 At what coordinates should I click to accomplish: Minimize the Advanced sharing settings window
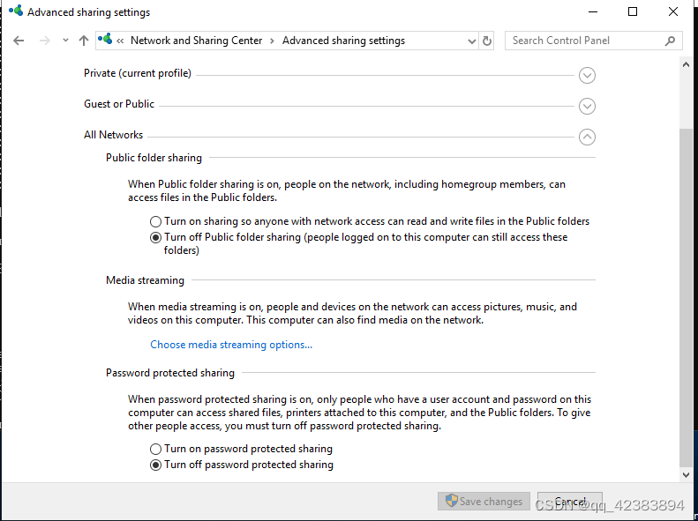[592, 12]
